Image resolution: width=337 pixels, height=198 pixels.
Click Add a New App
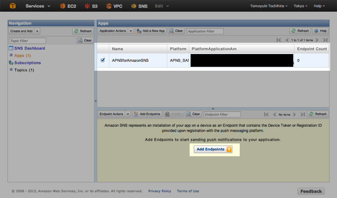click(151, 31)
